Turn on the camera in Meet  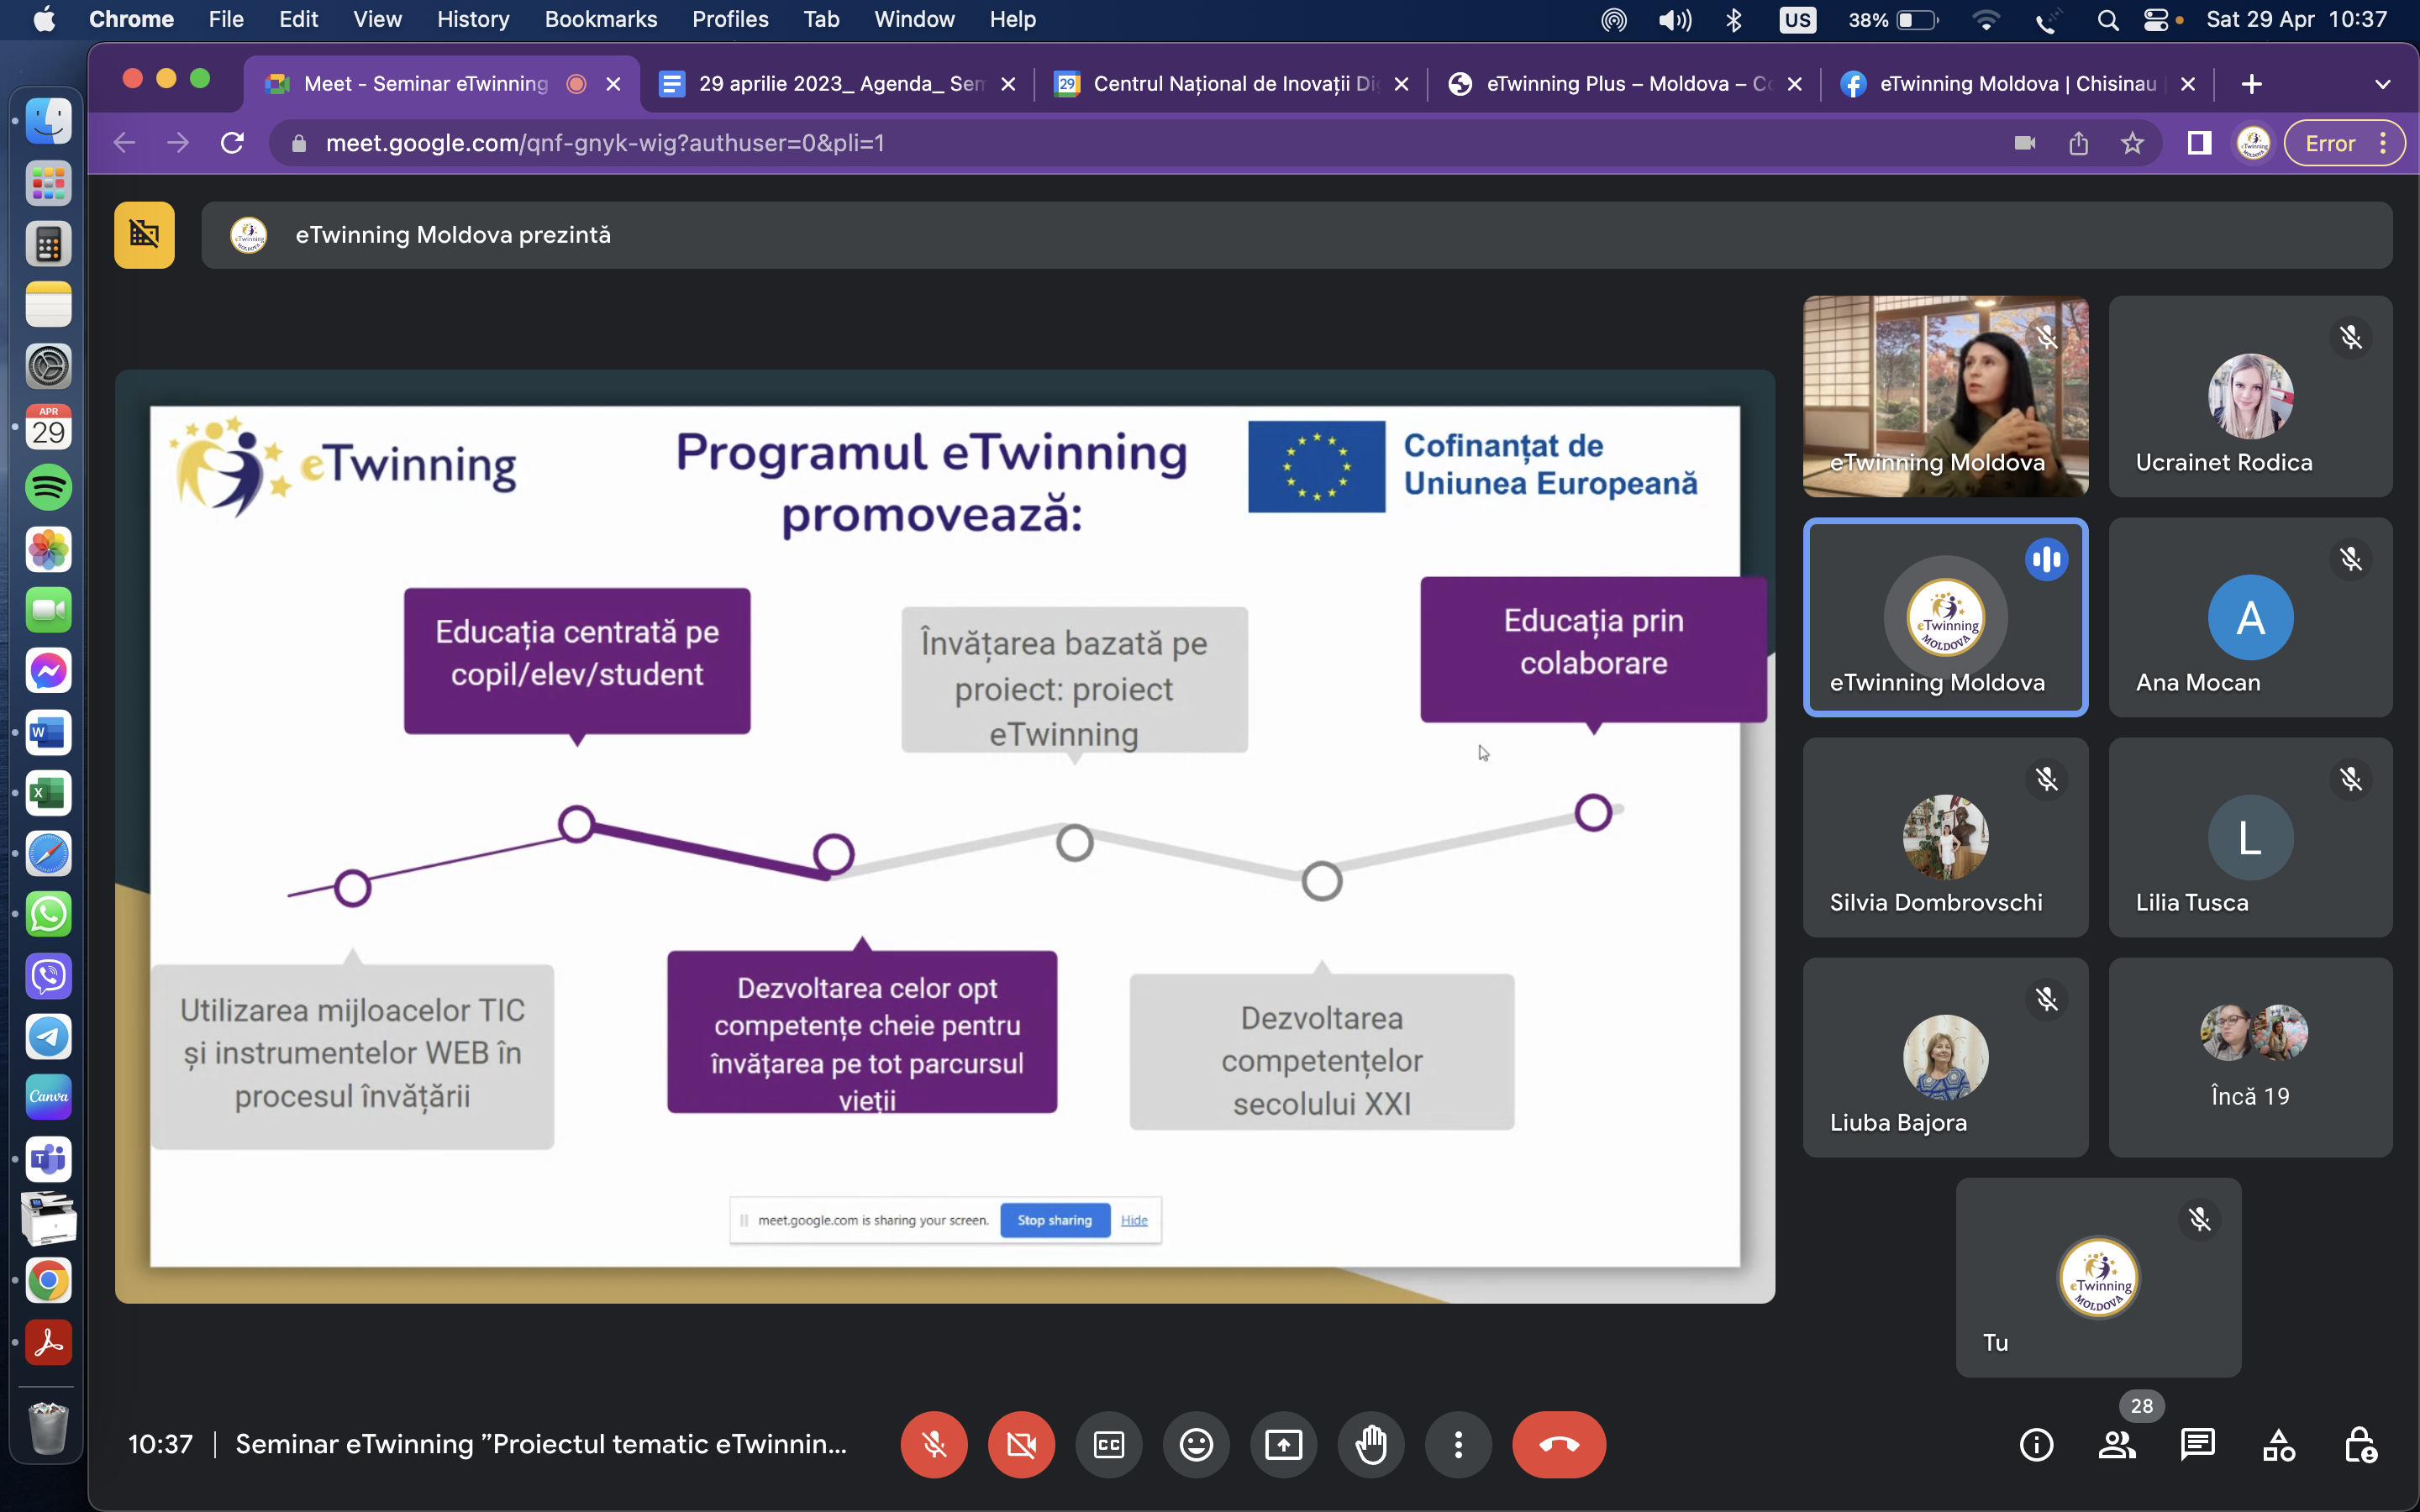[1021, 1444]
